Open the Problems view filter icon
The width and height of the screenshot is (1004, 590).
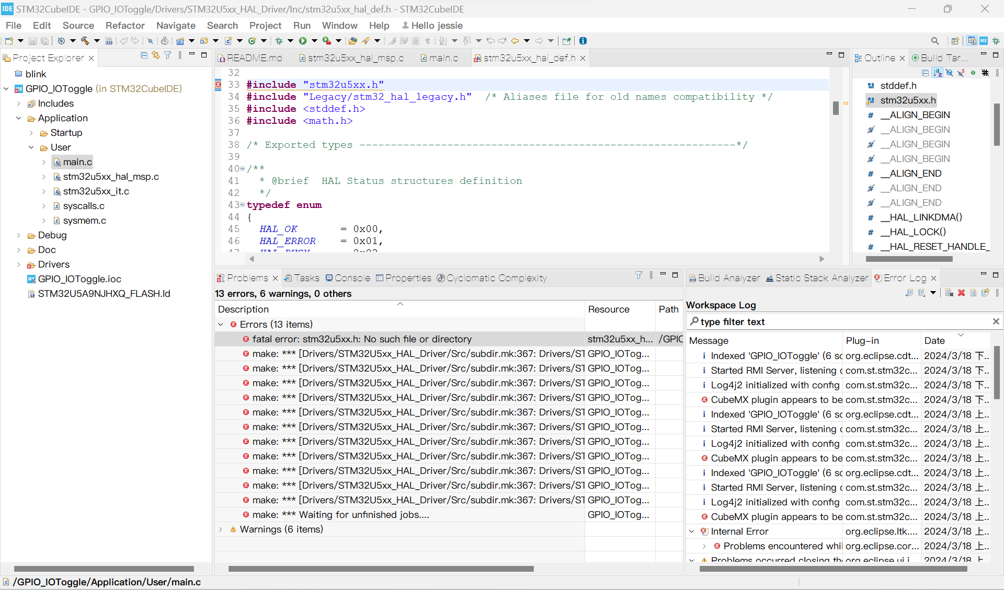638,274
